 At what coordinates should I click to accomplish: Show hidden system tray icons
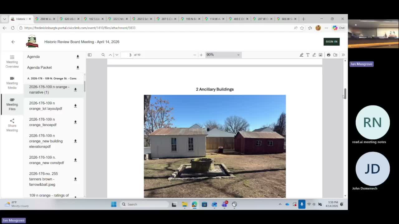pos(280,204)
